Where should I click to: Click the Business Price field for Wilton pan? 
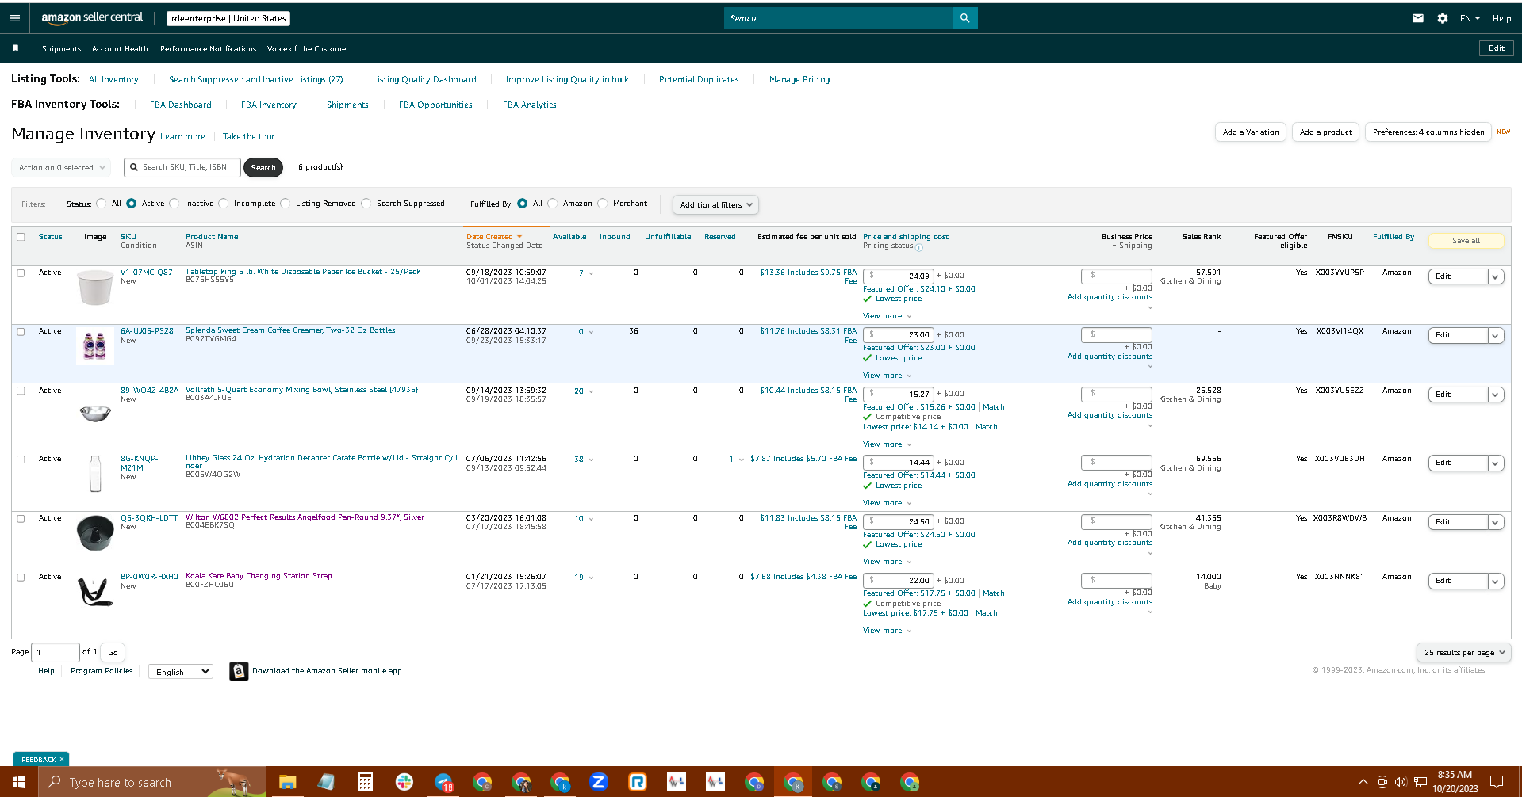1117,521
